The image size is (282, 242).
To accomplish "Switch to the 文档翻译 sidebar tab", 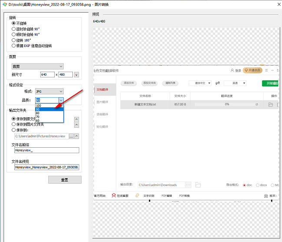I will (x=105, y=90).
